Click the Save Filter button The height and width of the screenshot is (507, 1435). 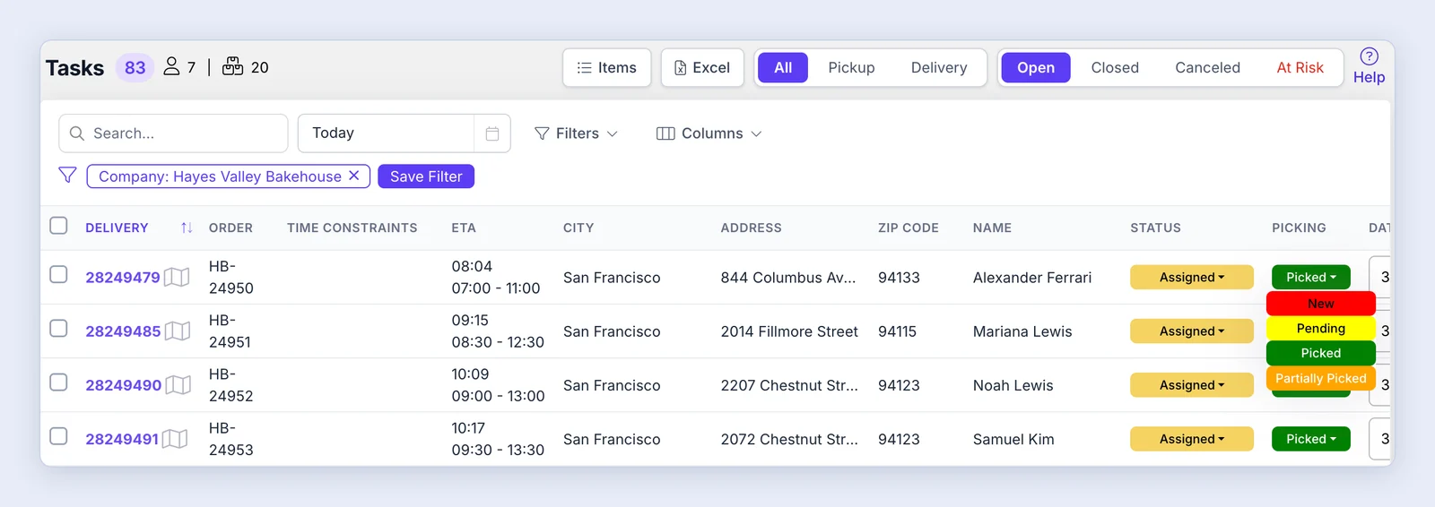426,176
